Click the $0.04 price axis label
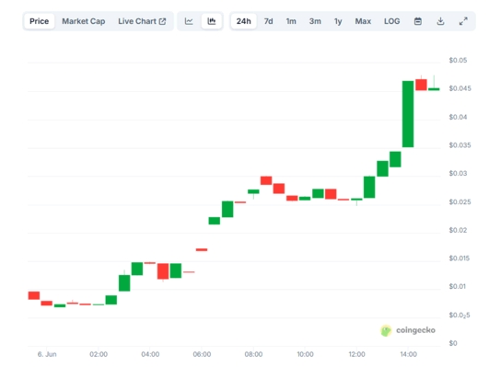 pos(458,117)
